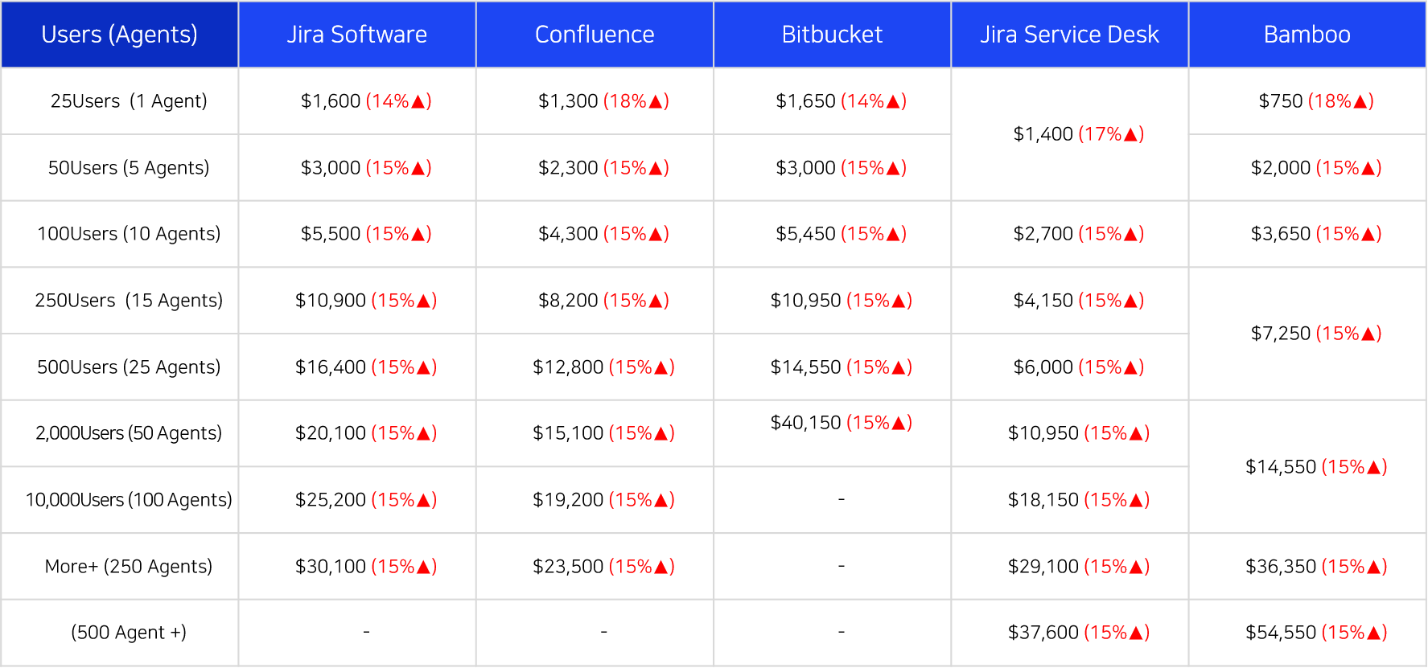Click red triangle next to $37,600
Viewport: 1428px width, 668px height.
(1137, 633)
